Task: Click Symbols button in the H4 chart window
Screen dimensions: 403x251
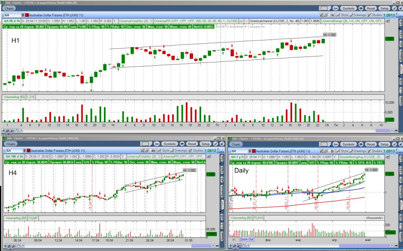Action: pyautogui.click(x=170, y=144)
